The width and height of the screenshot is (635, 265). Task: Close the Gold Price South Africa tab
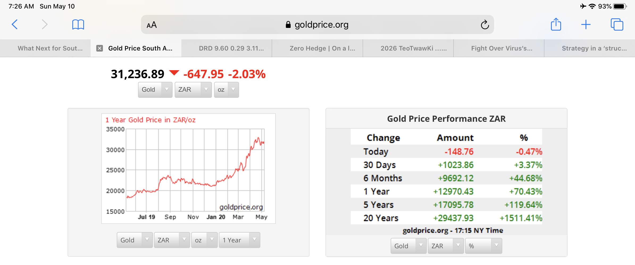100,48
